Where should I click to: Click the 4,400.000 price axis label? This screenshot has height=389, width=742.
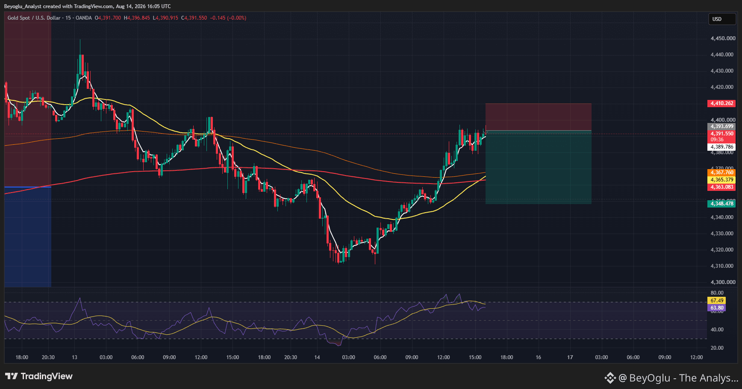[x=722, y=120]
